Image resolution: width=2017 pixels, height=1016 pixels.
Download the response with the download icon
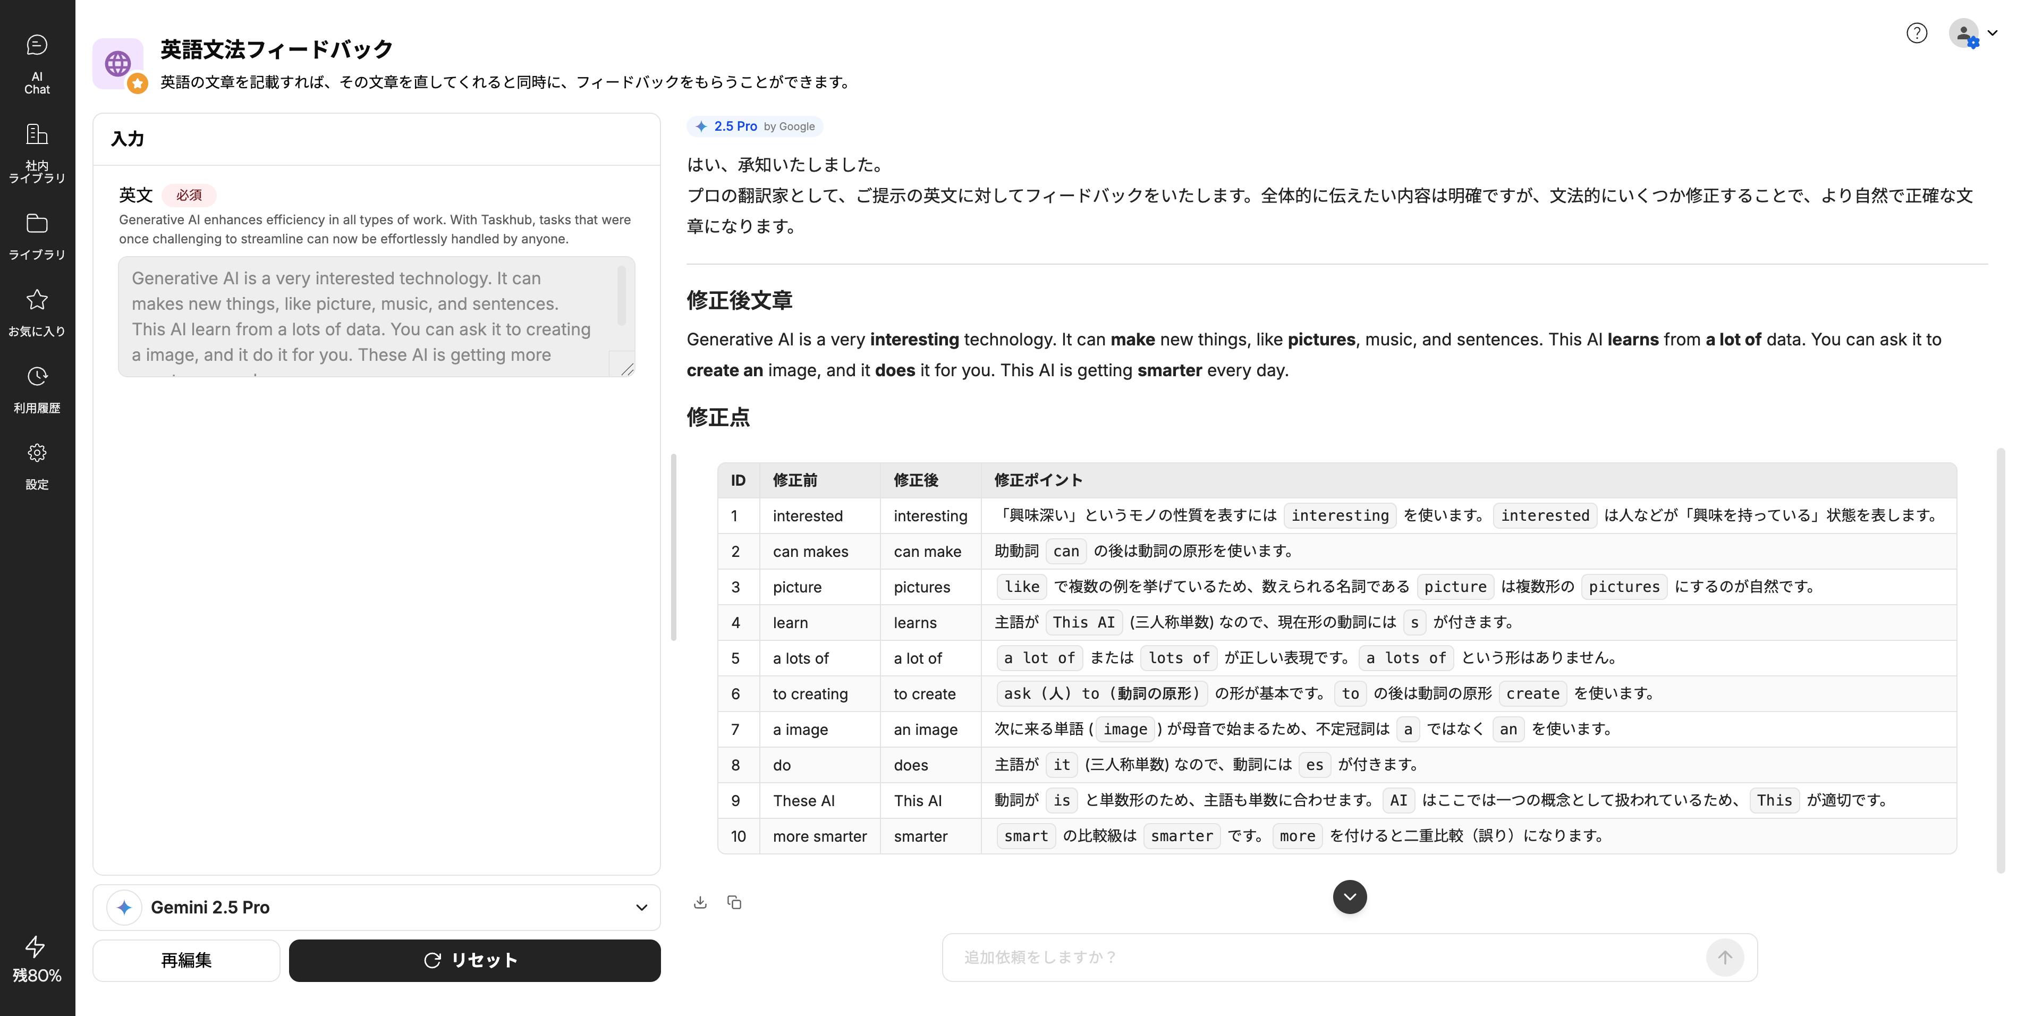700,902
